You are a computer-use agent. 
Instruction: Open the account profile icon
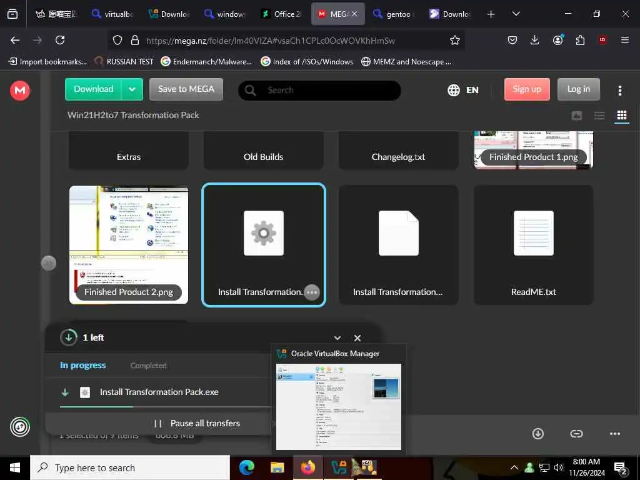(x=557, y=40)
